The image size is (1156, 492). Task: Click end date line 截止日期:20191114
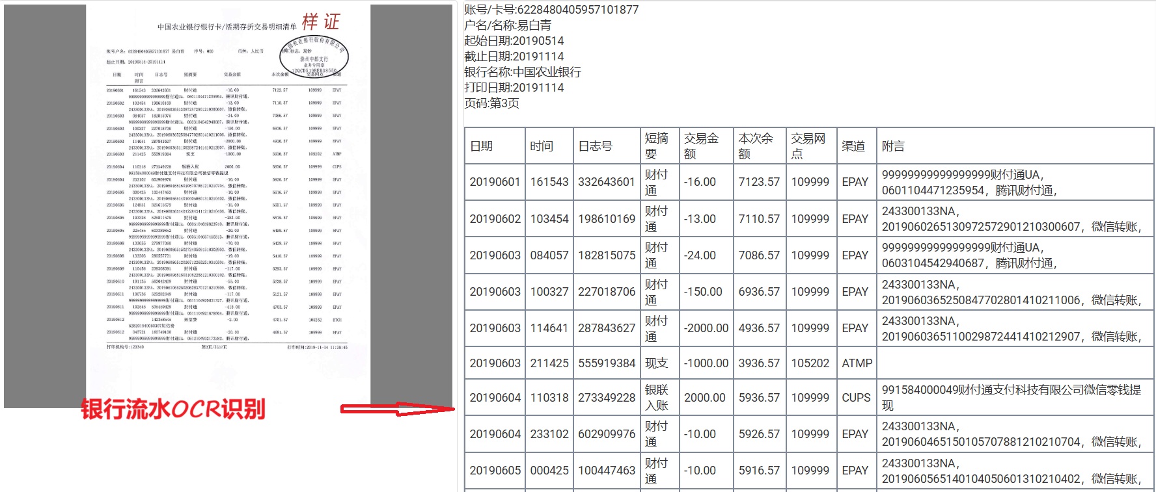click(x=514, y=57)
